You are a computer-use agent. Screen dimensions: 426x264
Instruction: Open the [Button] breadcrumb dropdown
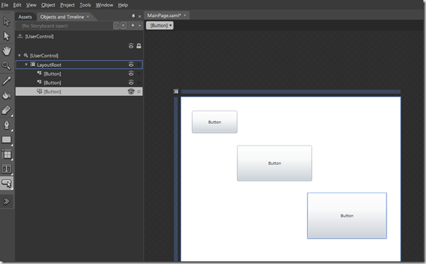[x=160, y=26]
